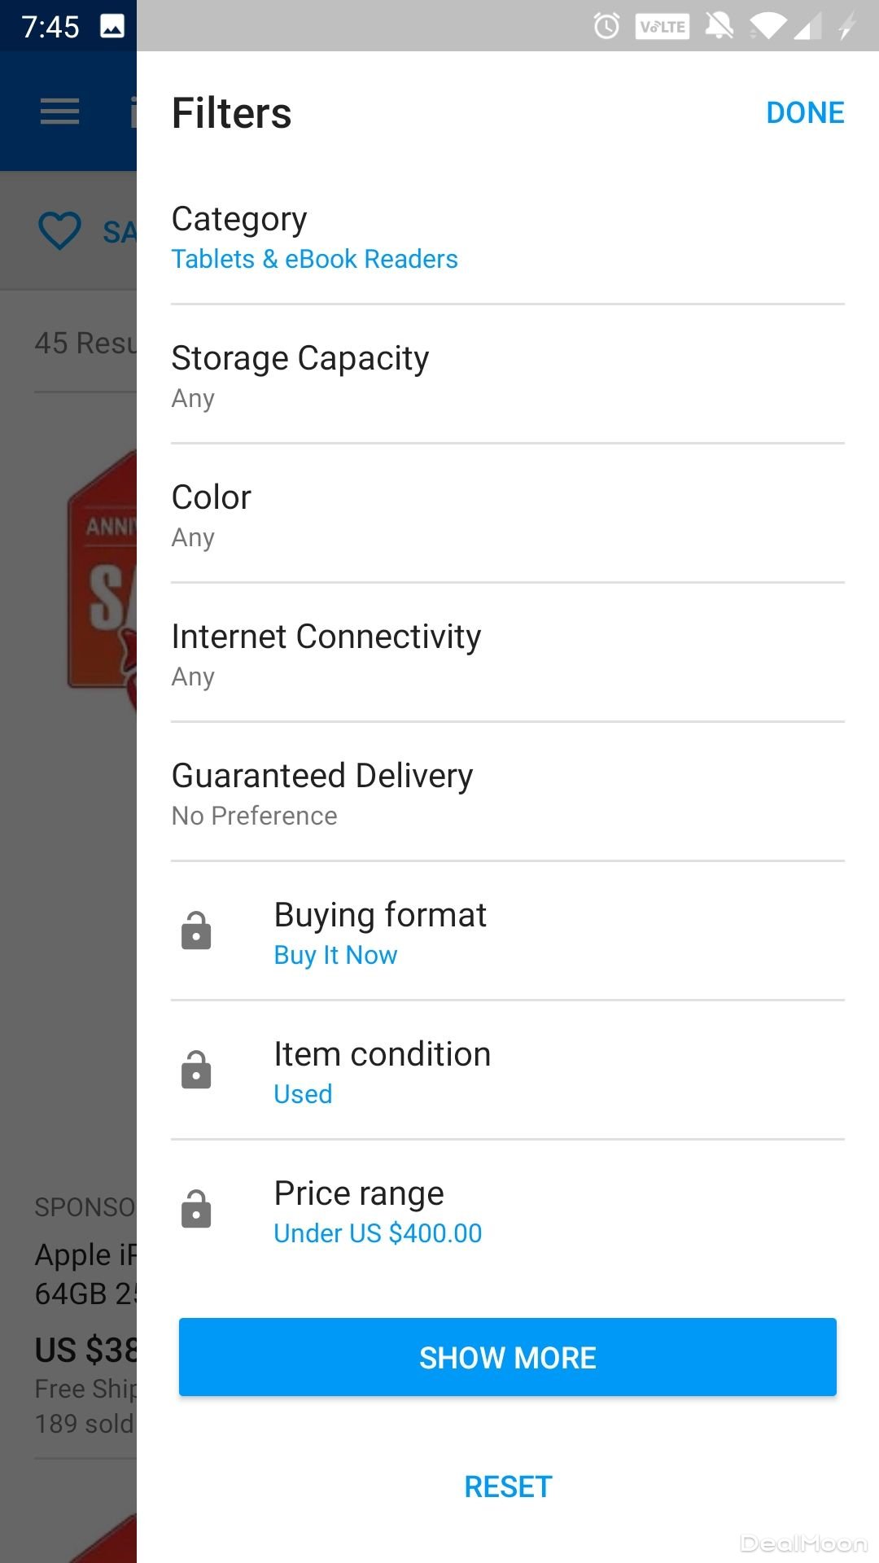Viewport: 879px width, 1563px height.
Task: Open the Color filter options
Action: [507, 514]
